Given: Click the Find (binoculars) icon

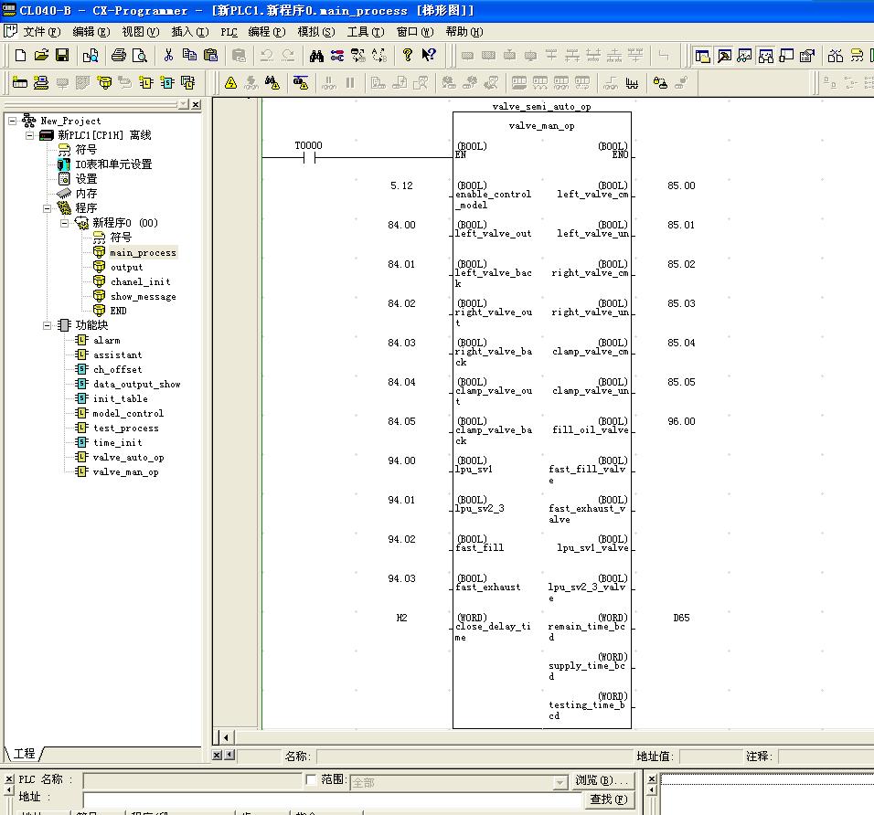Looking at the screenshot, I should click(x=316, y=56).
